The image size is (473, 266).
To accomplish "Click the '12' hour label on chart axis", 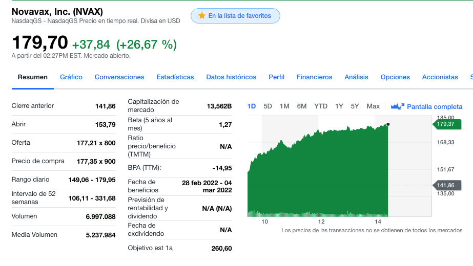I will pyautogui.click(x=321, y=221).
